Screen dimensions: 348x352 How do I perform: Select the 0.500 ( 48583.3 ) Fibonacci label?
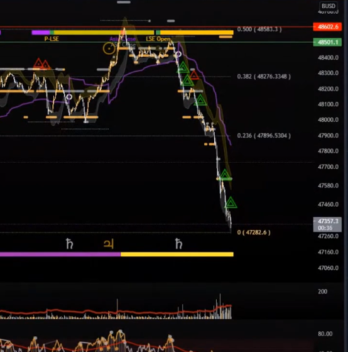coord(259,29)
